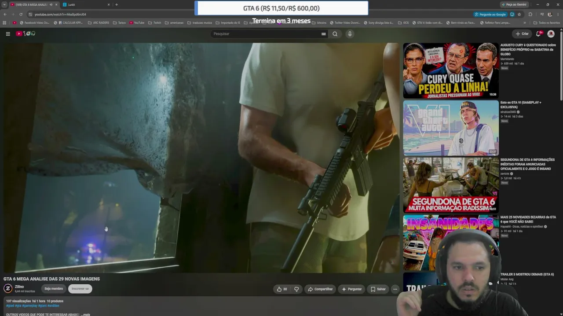Open Zilino channel avatar
This screenshot has width=563, height=316.
(8, 288)
